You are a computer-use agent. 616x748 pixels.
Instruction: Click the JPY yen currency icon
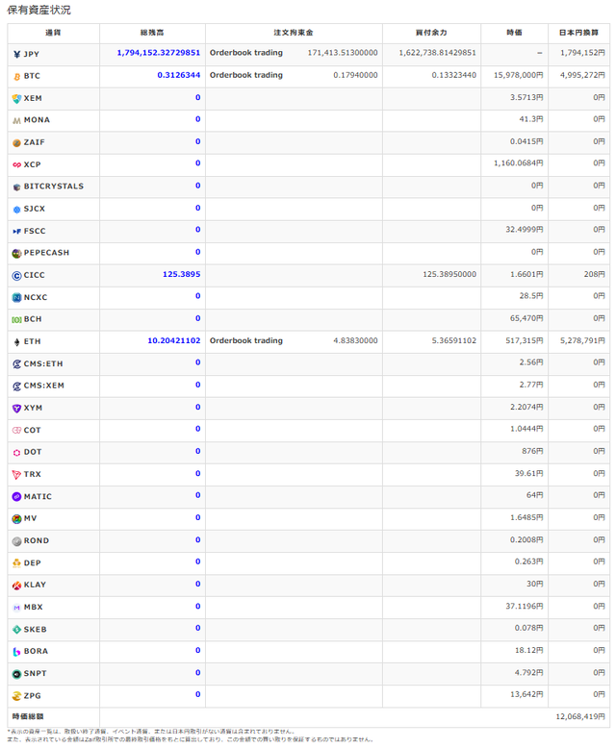coord(16,55)
